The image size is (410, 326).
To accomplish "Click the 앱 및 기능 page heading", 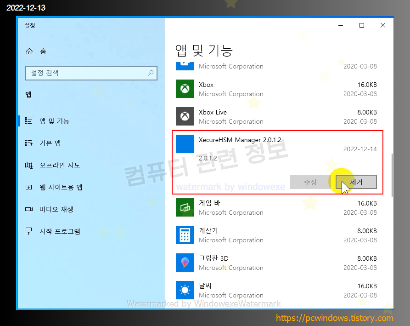I will tap(204, 50).
